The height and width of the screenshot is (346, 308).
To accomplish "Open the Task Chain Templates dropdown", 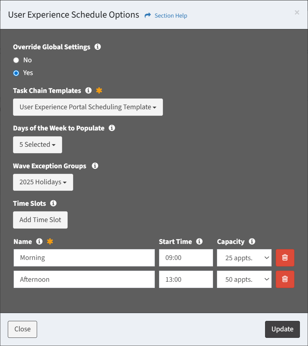I will (88, 107).
